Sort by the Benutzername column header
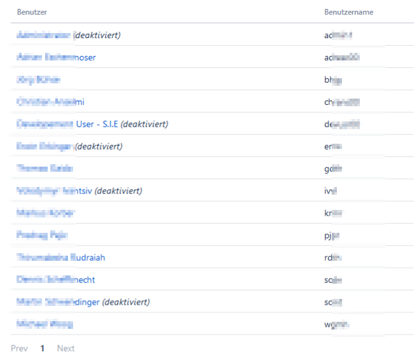 pyautogui.click(x=348, y=12)
